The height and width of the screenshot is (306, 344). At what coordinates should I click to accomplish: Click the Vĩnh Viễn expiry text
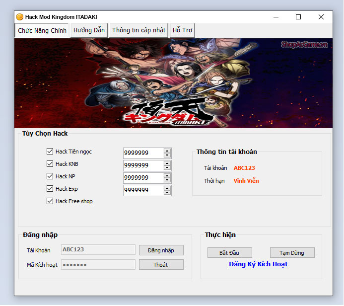(x=246, y=181)
